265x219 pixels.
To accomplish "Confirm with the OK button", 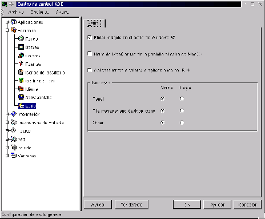I will (x=187, y=205).
